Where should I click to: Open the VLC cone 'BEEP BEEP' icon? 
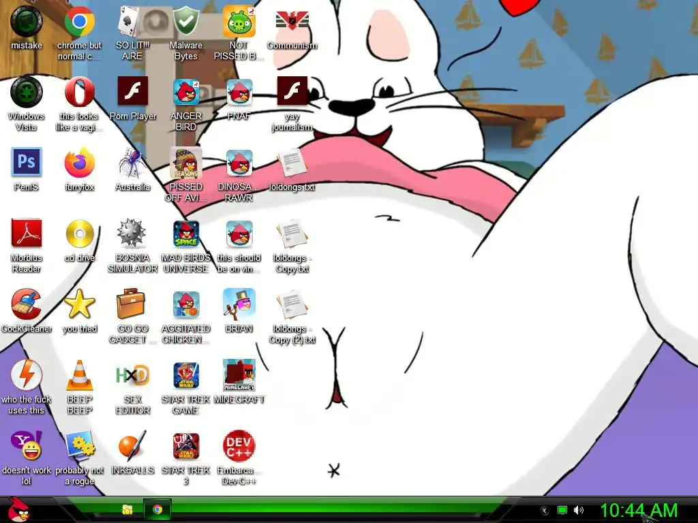pyautogui.click(x=79, y=375)
